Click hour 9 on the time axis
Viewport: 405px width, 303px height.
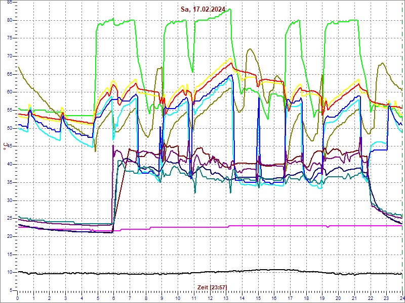[x=162, y=297]
